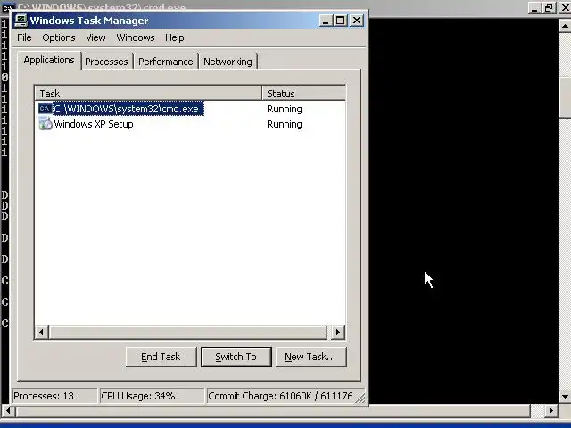Select the Windows XP Setup task
The image size is (571, 428).
pyautogui.click(x=190, y=124)
